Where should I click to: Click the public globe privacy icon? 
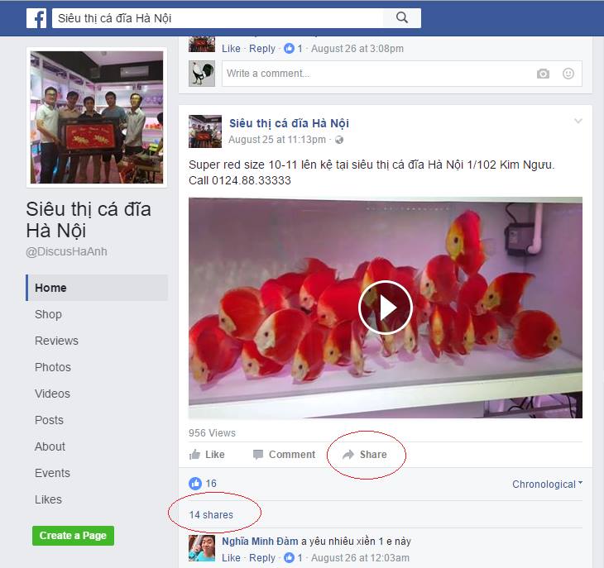(339, 140)
